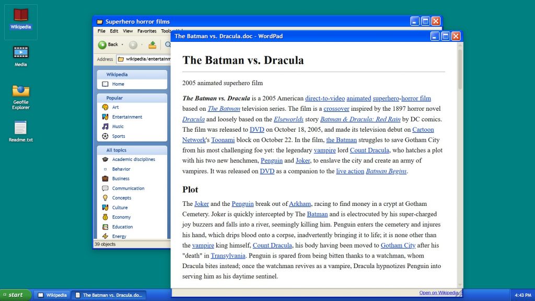Click the 4:43 PM taskbar clock

522,295
